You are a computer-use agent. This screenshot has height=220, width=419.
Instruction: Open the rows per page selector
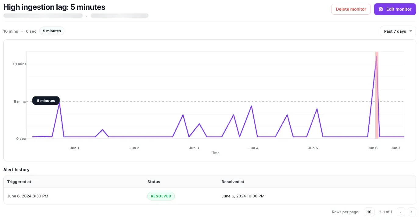369,212
